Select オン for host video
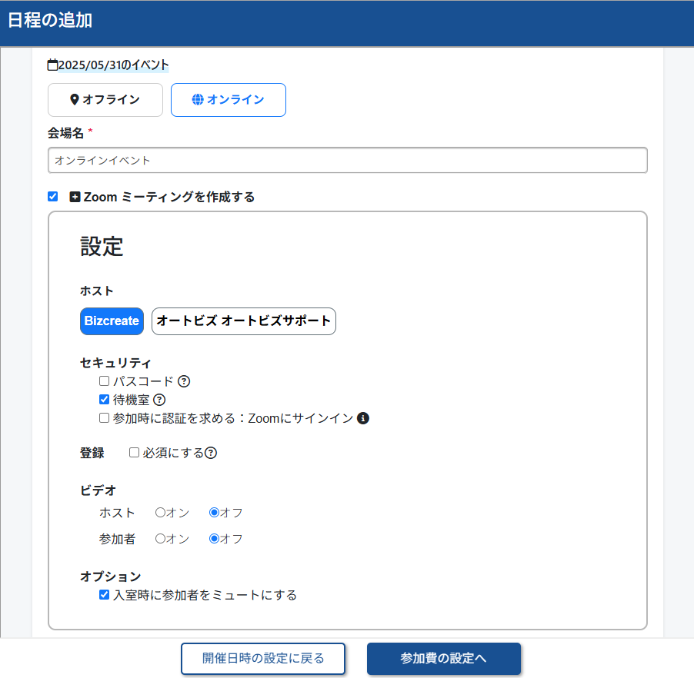 pyautogui.click(x=160, y=513)
